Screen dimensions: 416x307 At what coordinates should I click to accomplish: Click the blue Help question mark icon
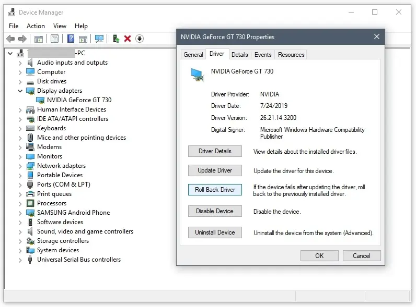tap(71, 39)
